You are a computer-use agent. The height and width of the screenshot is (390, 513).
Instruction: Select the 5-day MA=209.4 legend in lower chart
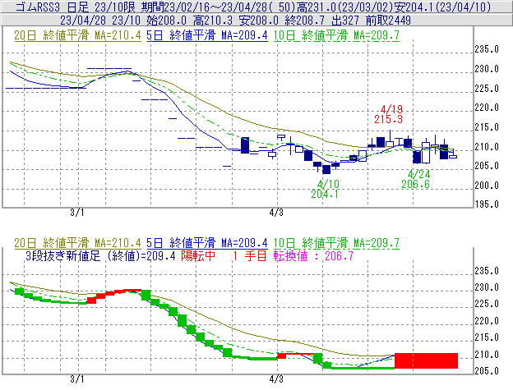point(207,243)
